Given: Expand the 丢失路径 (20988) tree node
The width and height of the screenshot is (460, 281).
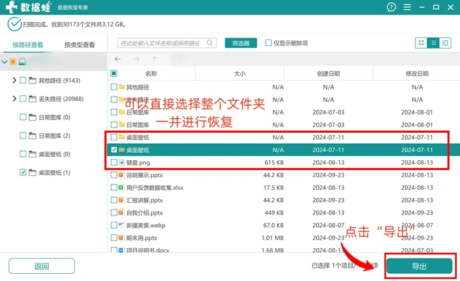Looking at the screenshot, I should pos(14,98).
